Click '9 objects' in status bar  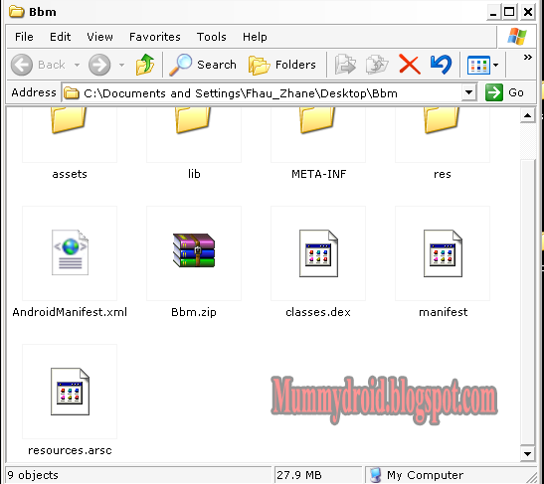point(33,475)
